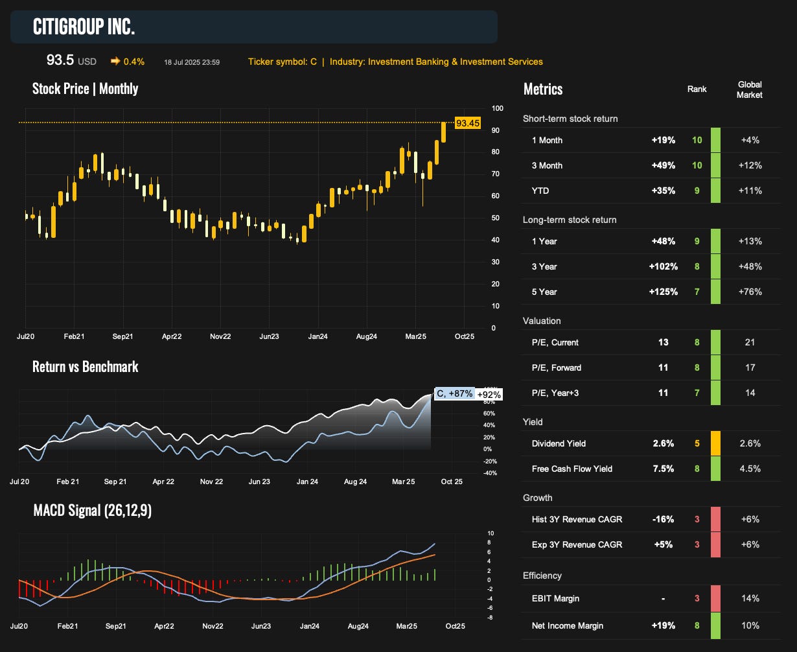
Task: Click the +102% value for 3 Year
Action: (x=664, y=266)
